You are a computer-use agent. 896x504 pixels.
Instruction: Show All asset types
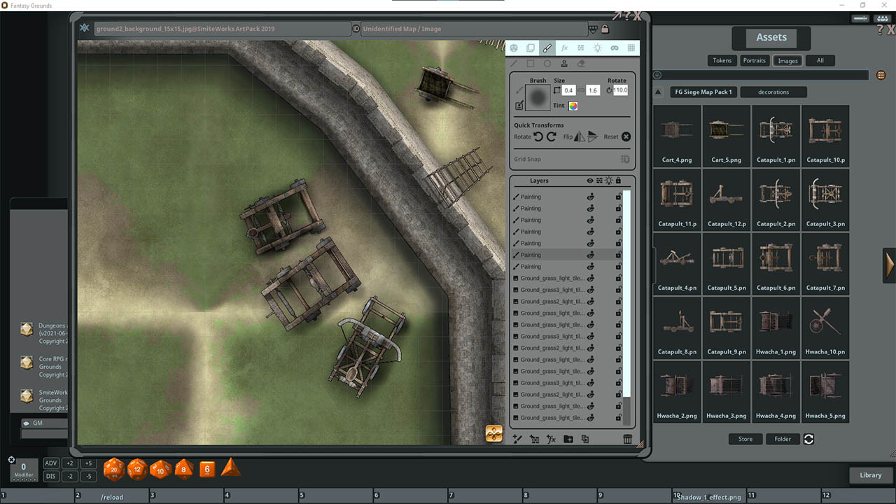(820, 60)
